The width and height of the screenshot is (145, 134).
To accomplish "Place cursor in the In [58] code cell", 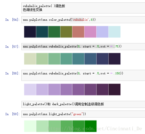I will point(83,75).
